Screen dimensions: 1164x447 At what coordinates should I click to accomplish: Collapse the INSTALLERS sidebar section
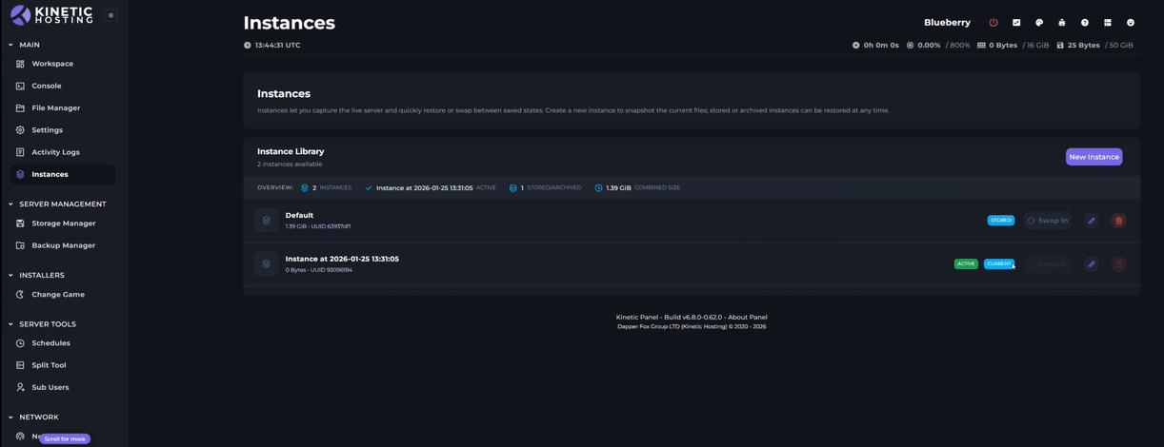11,275
